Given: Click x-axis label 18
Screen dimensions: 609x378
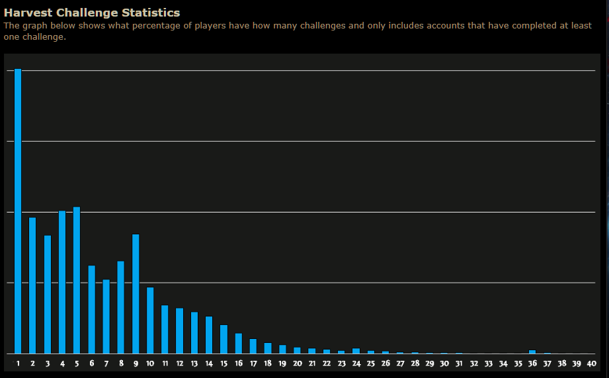Looking at the screenshot, I should coord(268,363).
